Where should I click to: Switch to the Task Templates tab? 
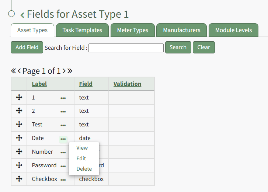pos(82,30)
